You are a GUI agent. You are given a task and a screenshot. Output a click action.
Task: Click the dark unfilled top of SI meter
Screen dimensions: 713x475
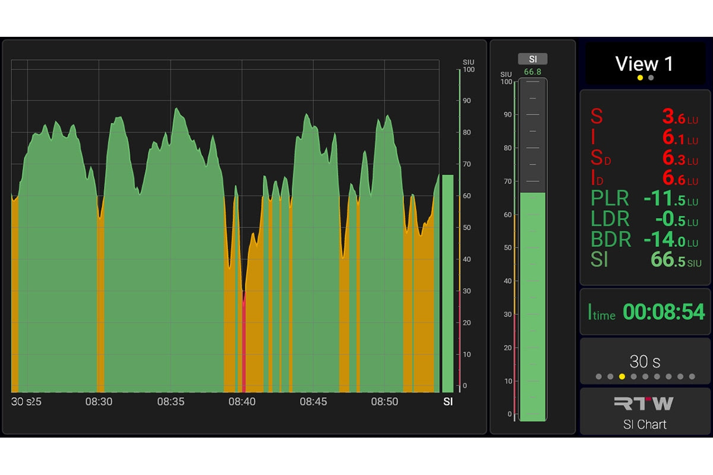pos(532,136)
